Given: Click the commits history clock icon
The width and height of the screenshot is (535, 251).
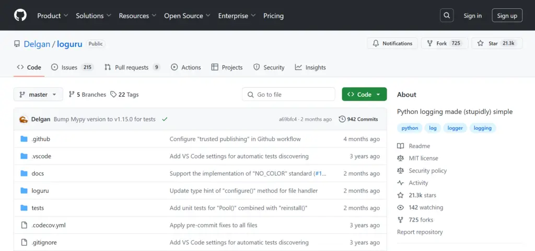Looking at the screenshot, I should pos(342,119).
